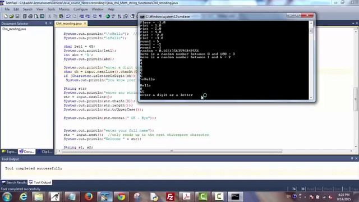The image size is (359, 202).
Task: Click the Indent block toolbar icon
Action: (x=81, y=16)
